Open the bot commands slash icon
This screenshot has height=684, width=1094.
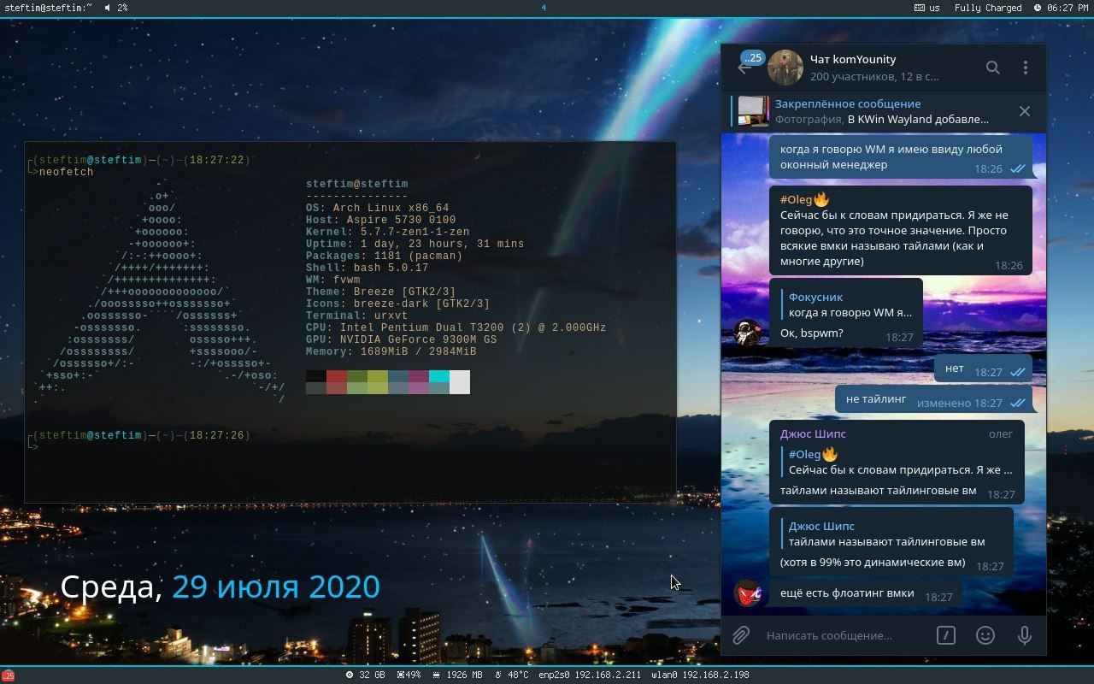pyautogui.click(x=945, y=635)
